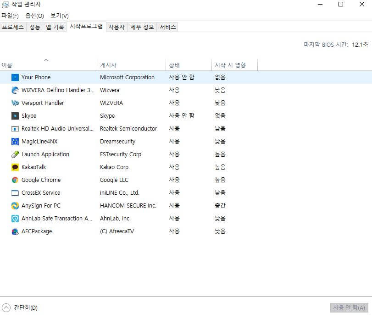
Task: Click publisher (C) AfreecaTV
Action: tap(117, 231)
